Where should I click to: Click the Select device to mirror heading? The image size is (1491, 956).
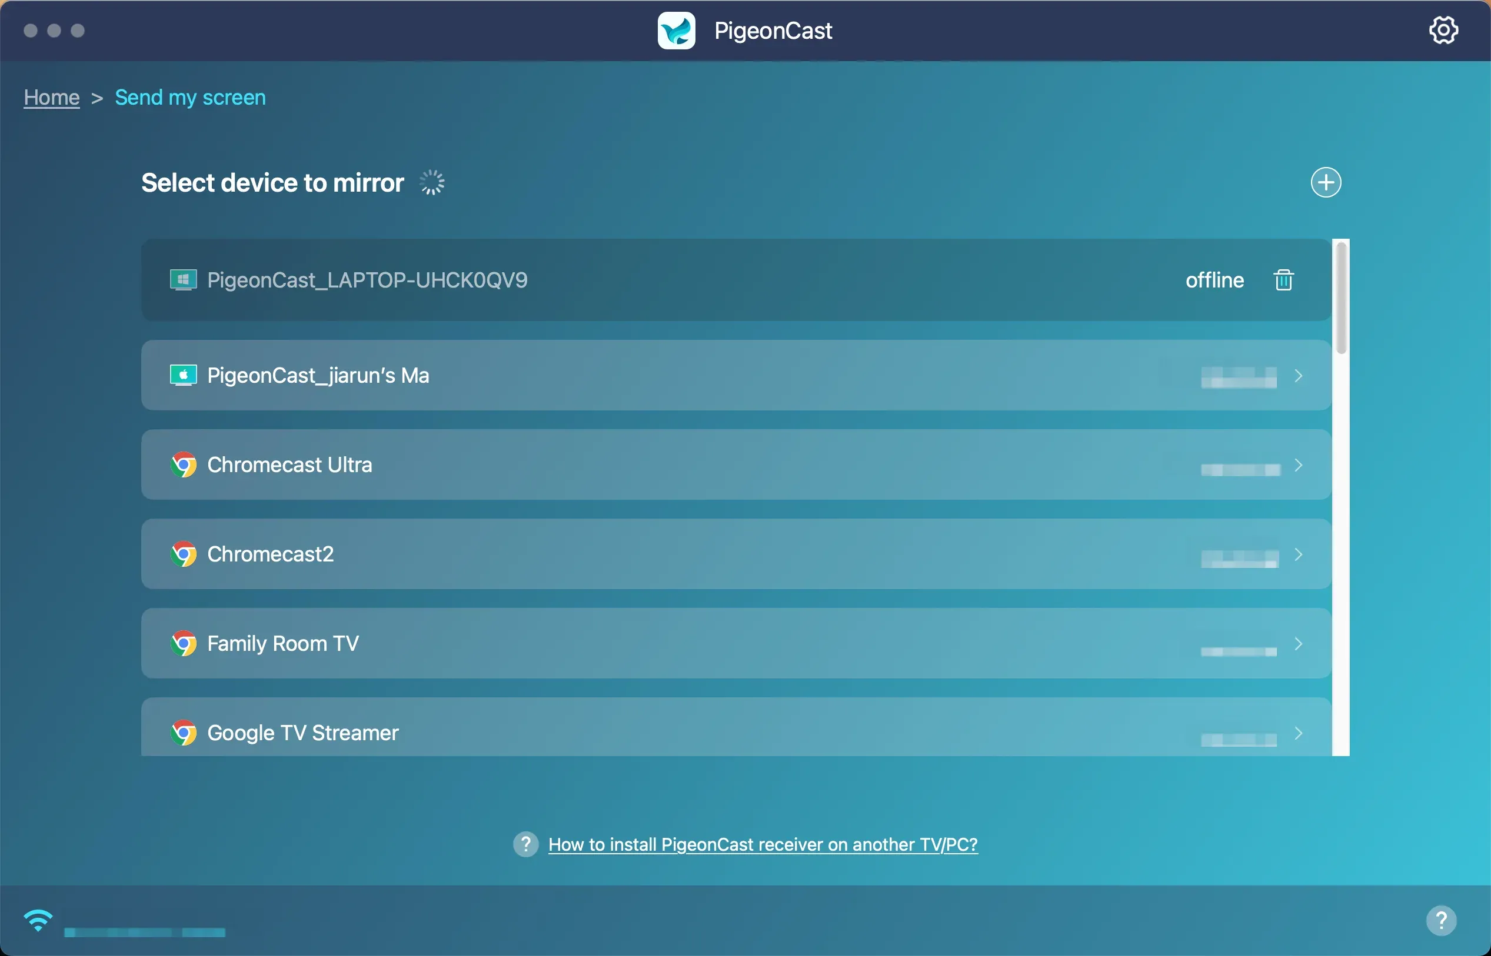[x=273, y=182]
